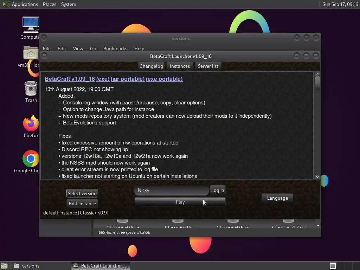Click the BetaCraft Launcher v1.09_16 title bar
Viewport: 360px width, 270px height.
(x=181, y=56)
